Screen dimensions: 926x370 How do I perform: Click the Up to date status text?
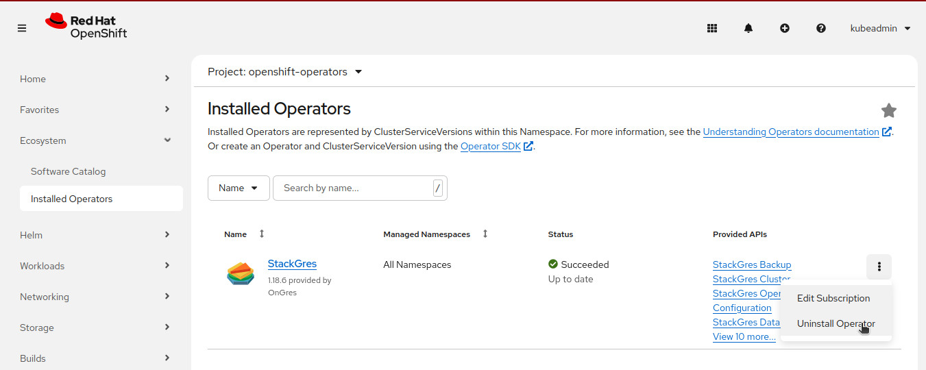point(571,279)
